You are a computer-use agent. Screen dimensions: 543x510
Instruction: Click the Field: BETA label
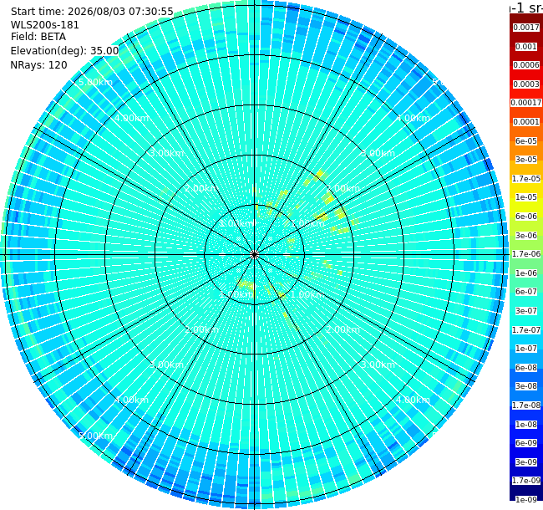click(38, 37)
